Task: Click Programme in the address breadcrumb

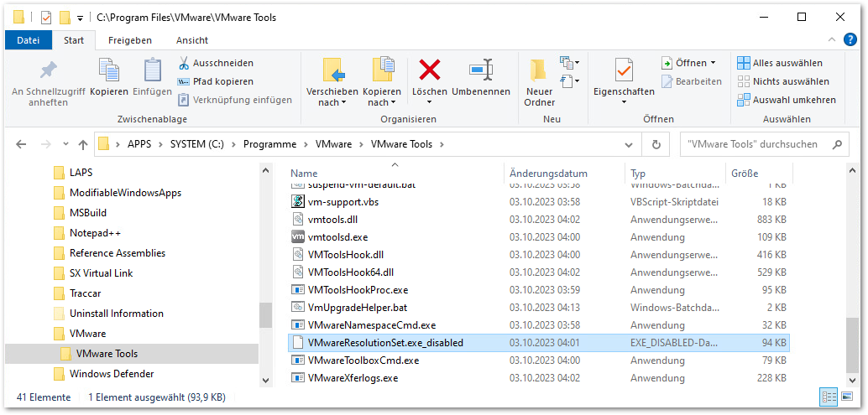Action: click(269, 144)
